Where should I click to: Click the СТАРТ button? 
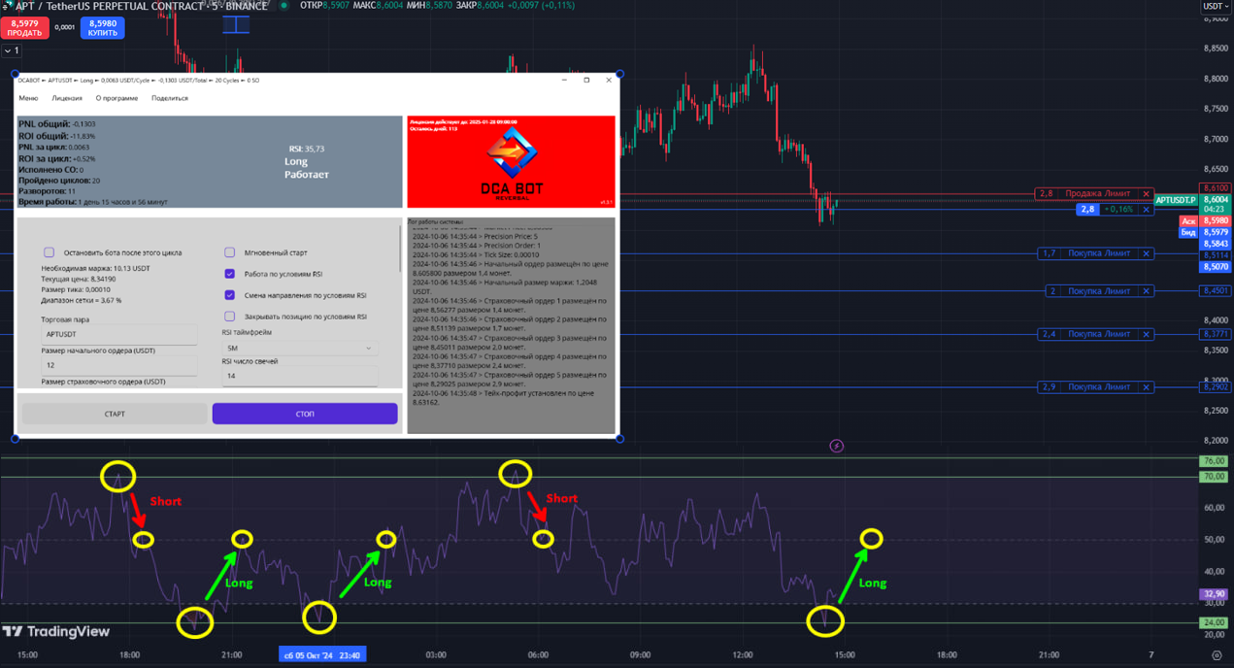115,414
